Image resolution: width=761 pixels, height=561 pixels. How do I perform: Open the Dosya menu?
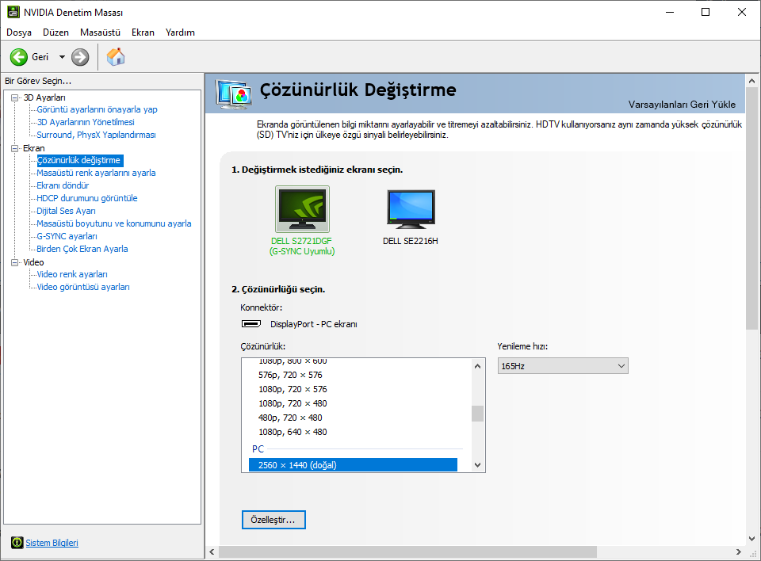pyautogui.click(x=19, y=32)
